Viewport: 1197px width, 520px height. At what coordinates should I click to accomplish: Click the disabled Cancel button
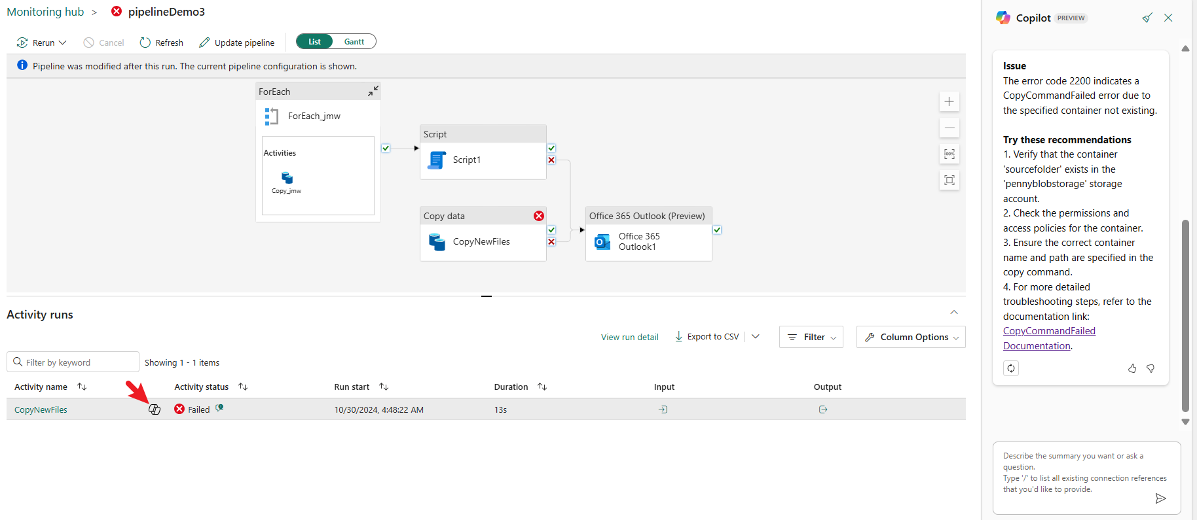(x=103, y=43)
